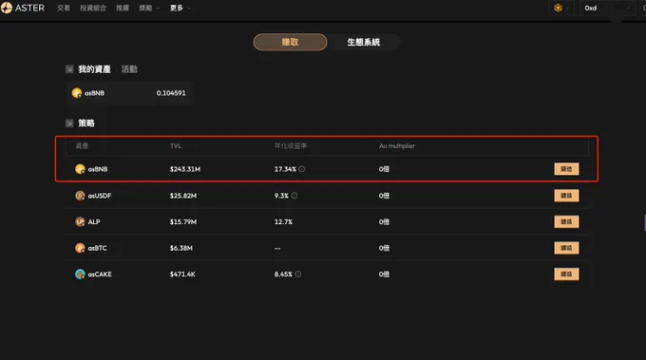Click the asBTC token icon
Image resolution: width=646 pixels, height=360 pixels.
80,248
